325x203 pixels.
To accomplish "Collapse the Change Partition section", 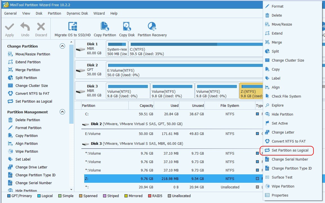I will click(63, 46).
